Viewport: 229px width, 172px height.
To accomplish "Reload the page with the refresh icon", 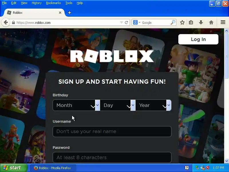I will pos(127,23).
